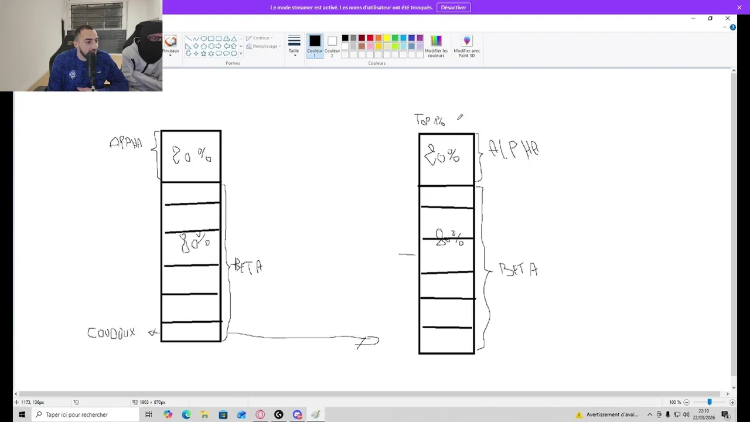Open the Pinceaux brushes tool
Image resolution: width=750 pixels, height=422 pixels.
[171, 45]
